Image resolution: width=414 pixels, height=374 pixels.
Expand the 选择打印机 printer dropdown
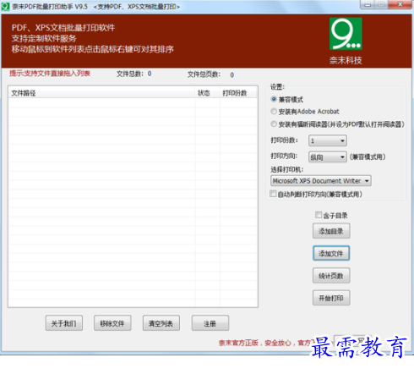pyautogui.click(x=321, y=181)
